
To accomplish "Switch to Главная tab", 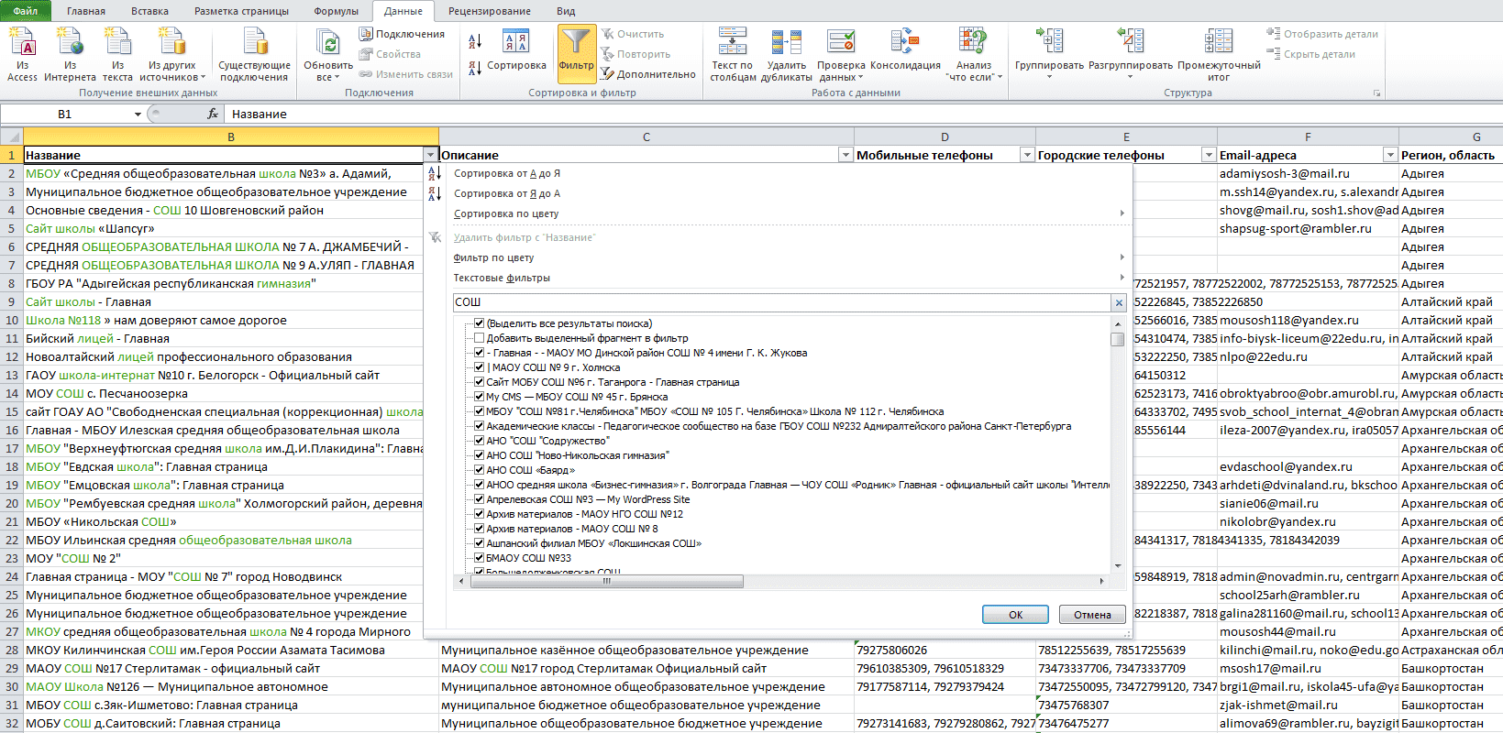I will [86, 11].
